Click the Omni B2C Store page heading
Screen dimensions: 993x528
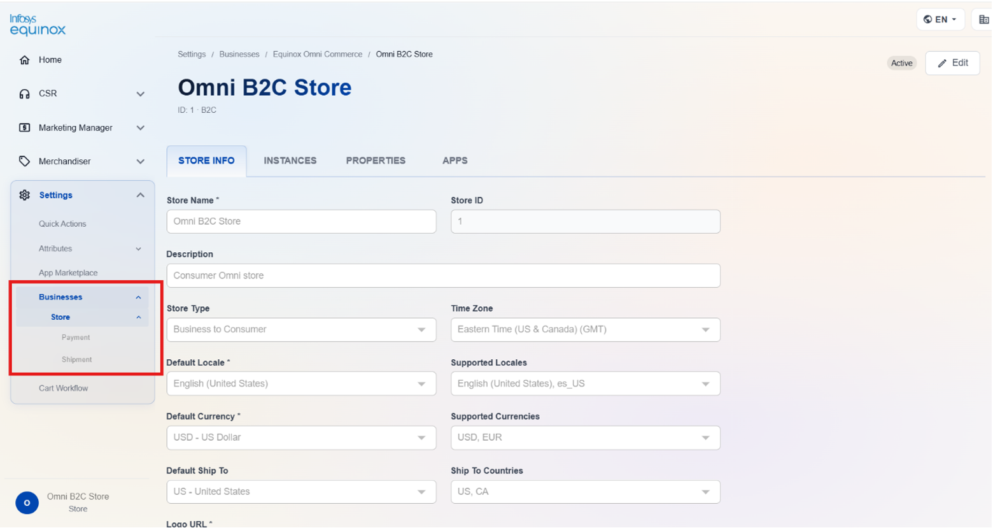click(x=264, y=87)
